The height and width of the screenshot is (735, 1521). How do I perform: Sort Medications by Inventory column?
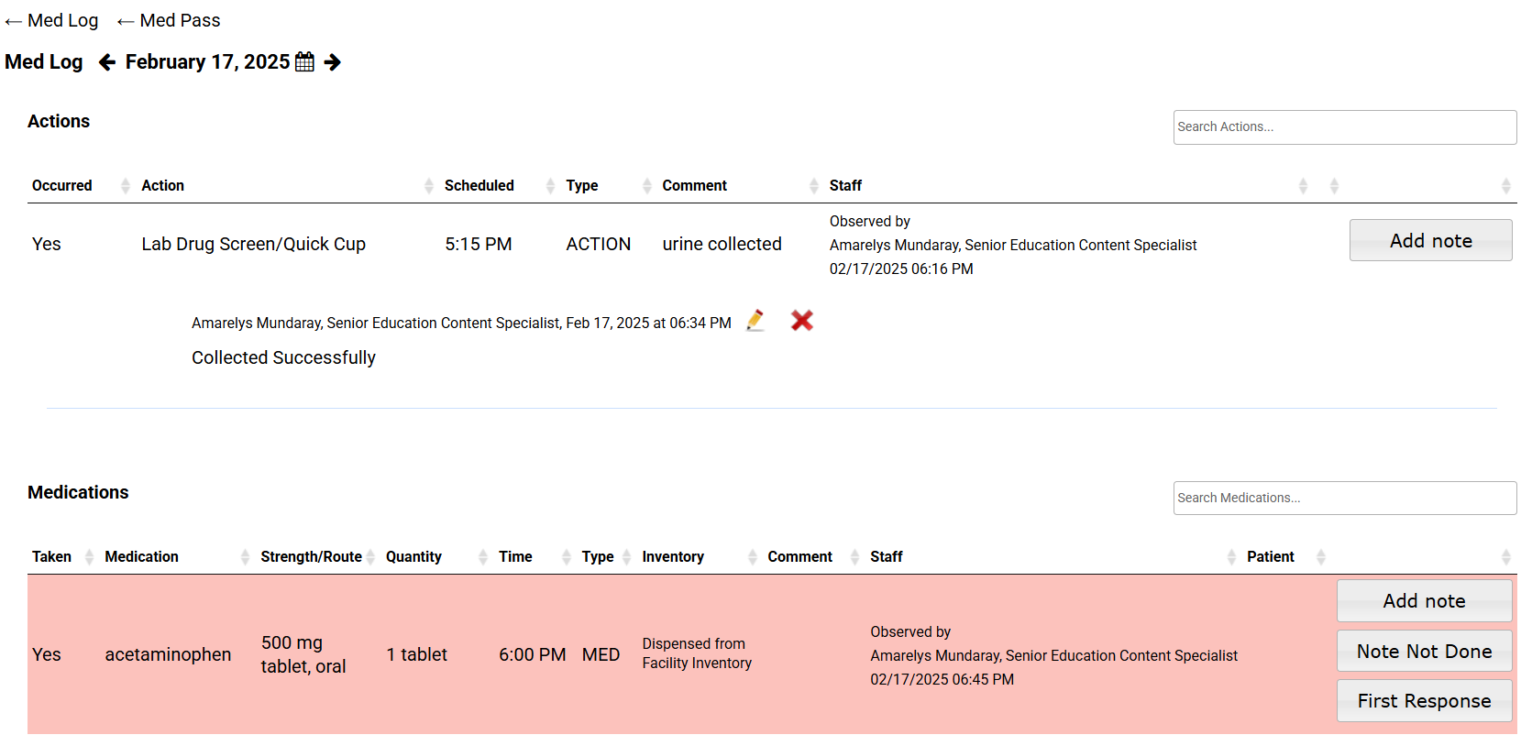pyautogui.click(x=673, y=557)
